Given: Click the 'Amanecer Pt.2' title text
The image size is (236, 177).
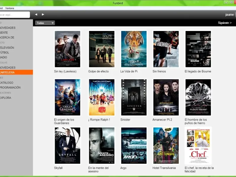Looking at the screenshot, I should 162,120.
